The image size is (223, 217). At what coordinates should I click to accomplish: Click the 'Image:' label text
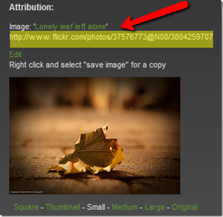tap(20, 27)
